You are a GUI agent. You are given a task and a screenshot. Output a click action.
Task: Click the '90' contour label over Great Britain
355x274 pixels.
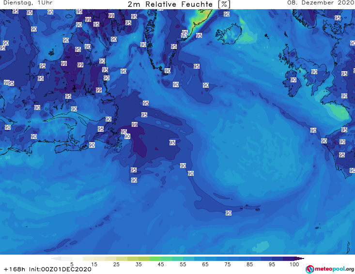pyautogui.click(x=314, y=72)
